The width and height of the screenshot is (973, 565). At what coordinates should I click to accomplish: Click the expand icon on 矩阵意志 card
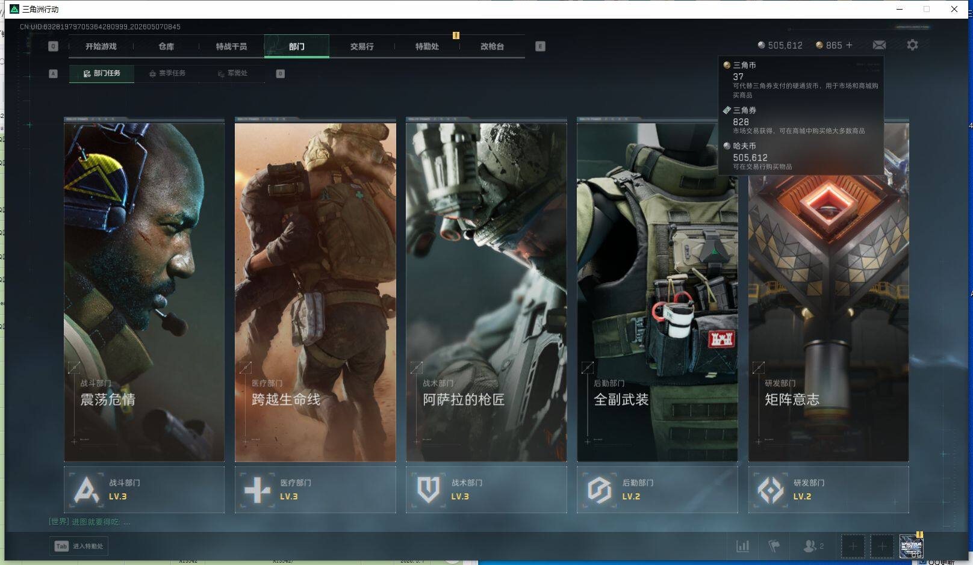pyautogui.click(x=759, y=367)
